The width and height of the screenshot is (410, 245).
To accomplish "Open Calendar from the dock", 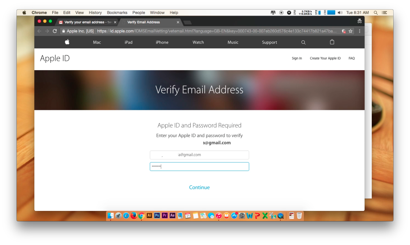I will (188, 215).
